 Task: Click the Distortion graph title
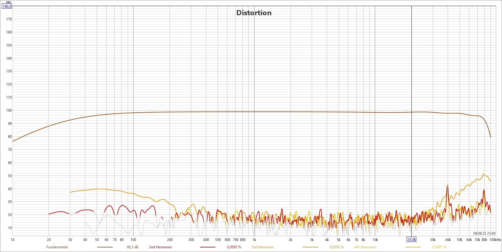254,13
